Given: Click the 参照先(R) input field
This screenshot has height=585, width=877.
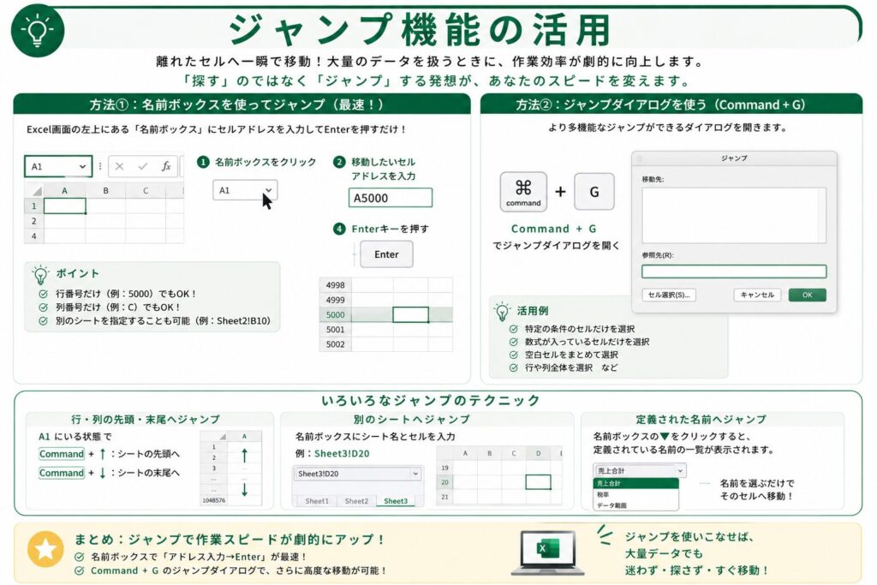Looking at the screenshot, I should [x=734, y=272].
